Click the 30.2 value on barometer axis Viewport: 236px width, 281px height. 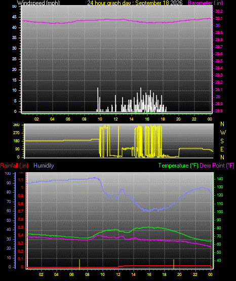tap(219, 11)
